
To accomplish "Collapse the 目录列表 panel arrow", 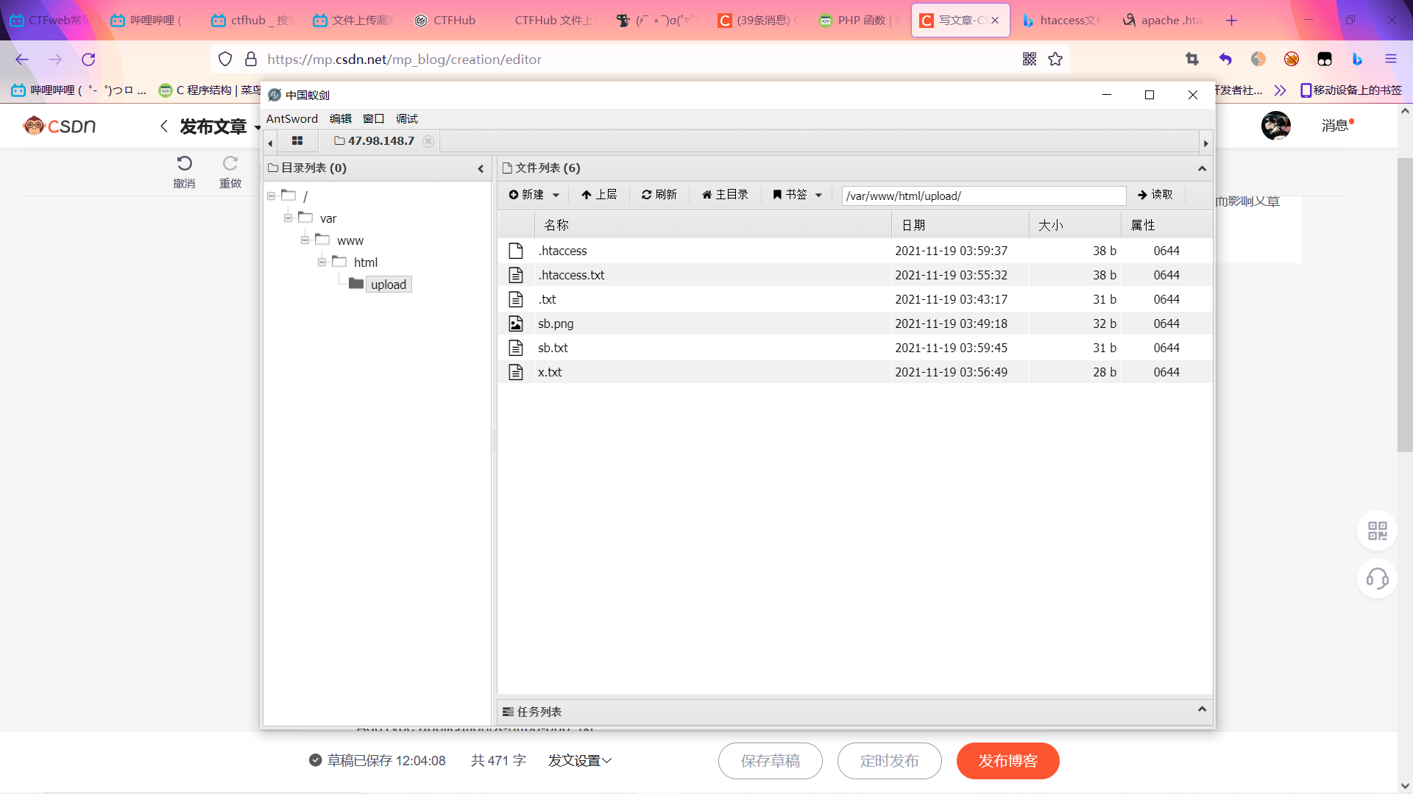I will point(481,168).
